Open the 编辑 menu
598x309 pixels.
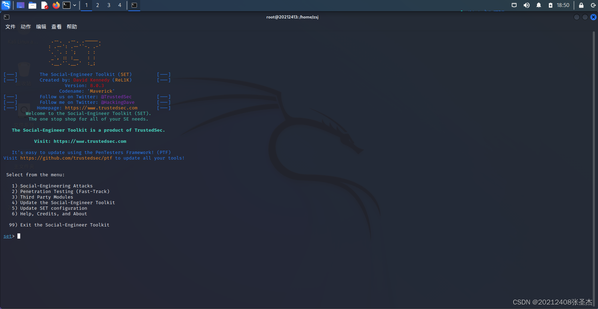coord(41,27)
